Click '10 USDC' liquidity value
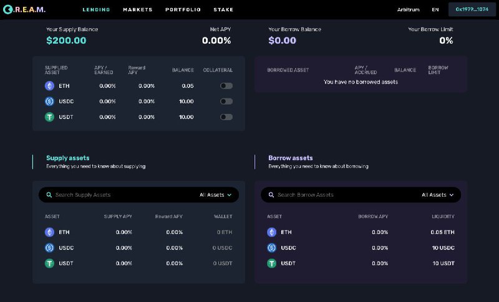Screen dimensions: 499x302 443,248
